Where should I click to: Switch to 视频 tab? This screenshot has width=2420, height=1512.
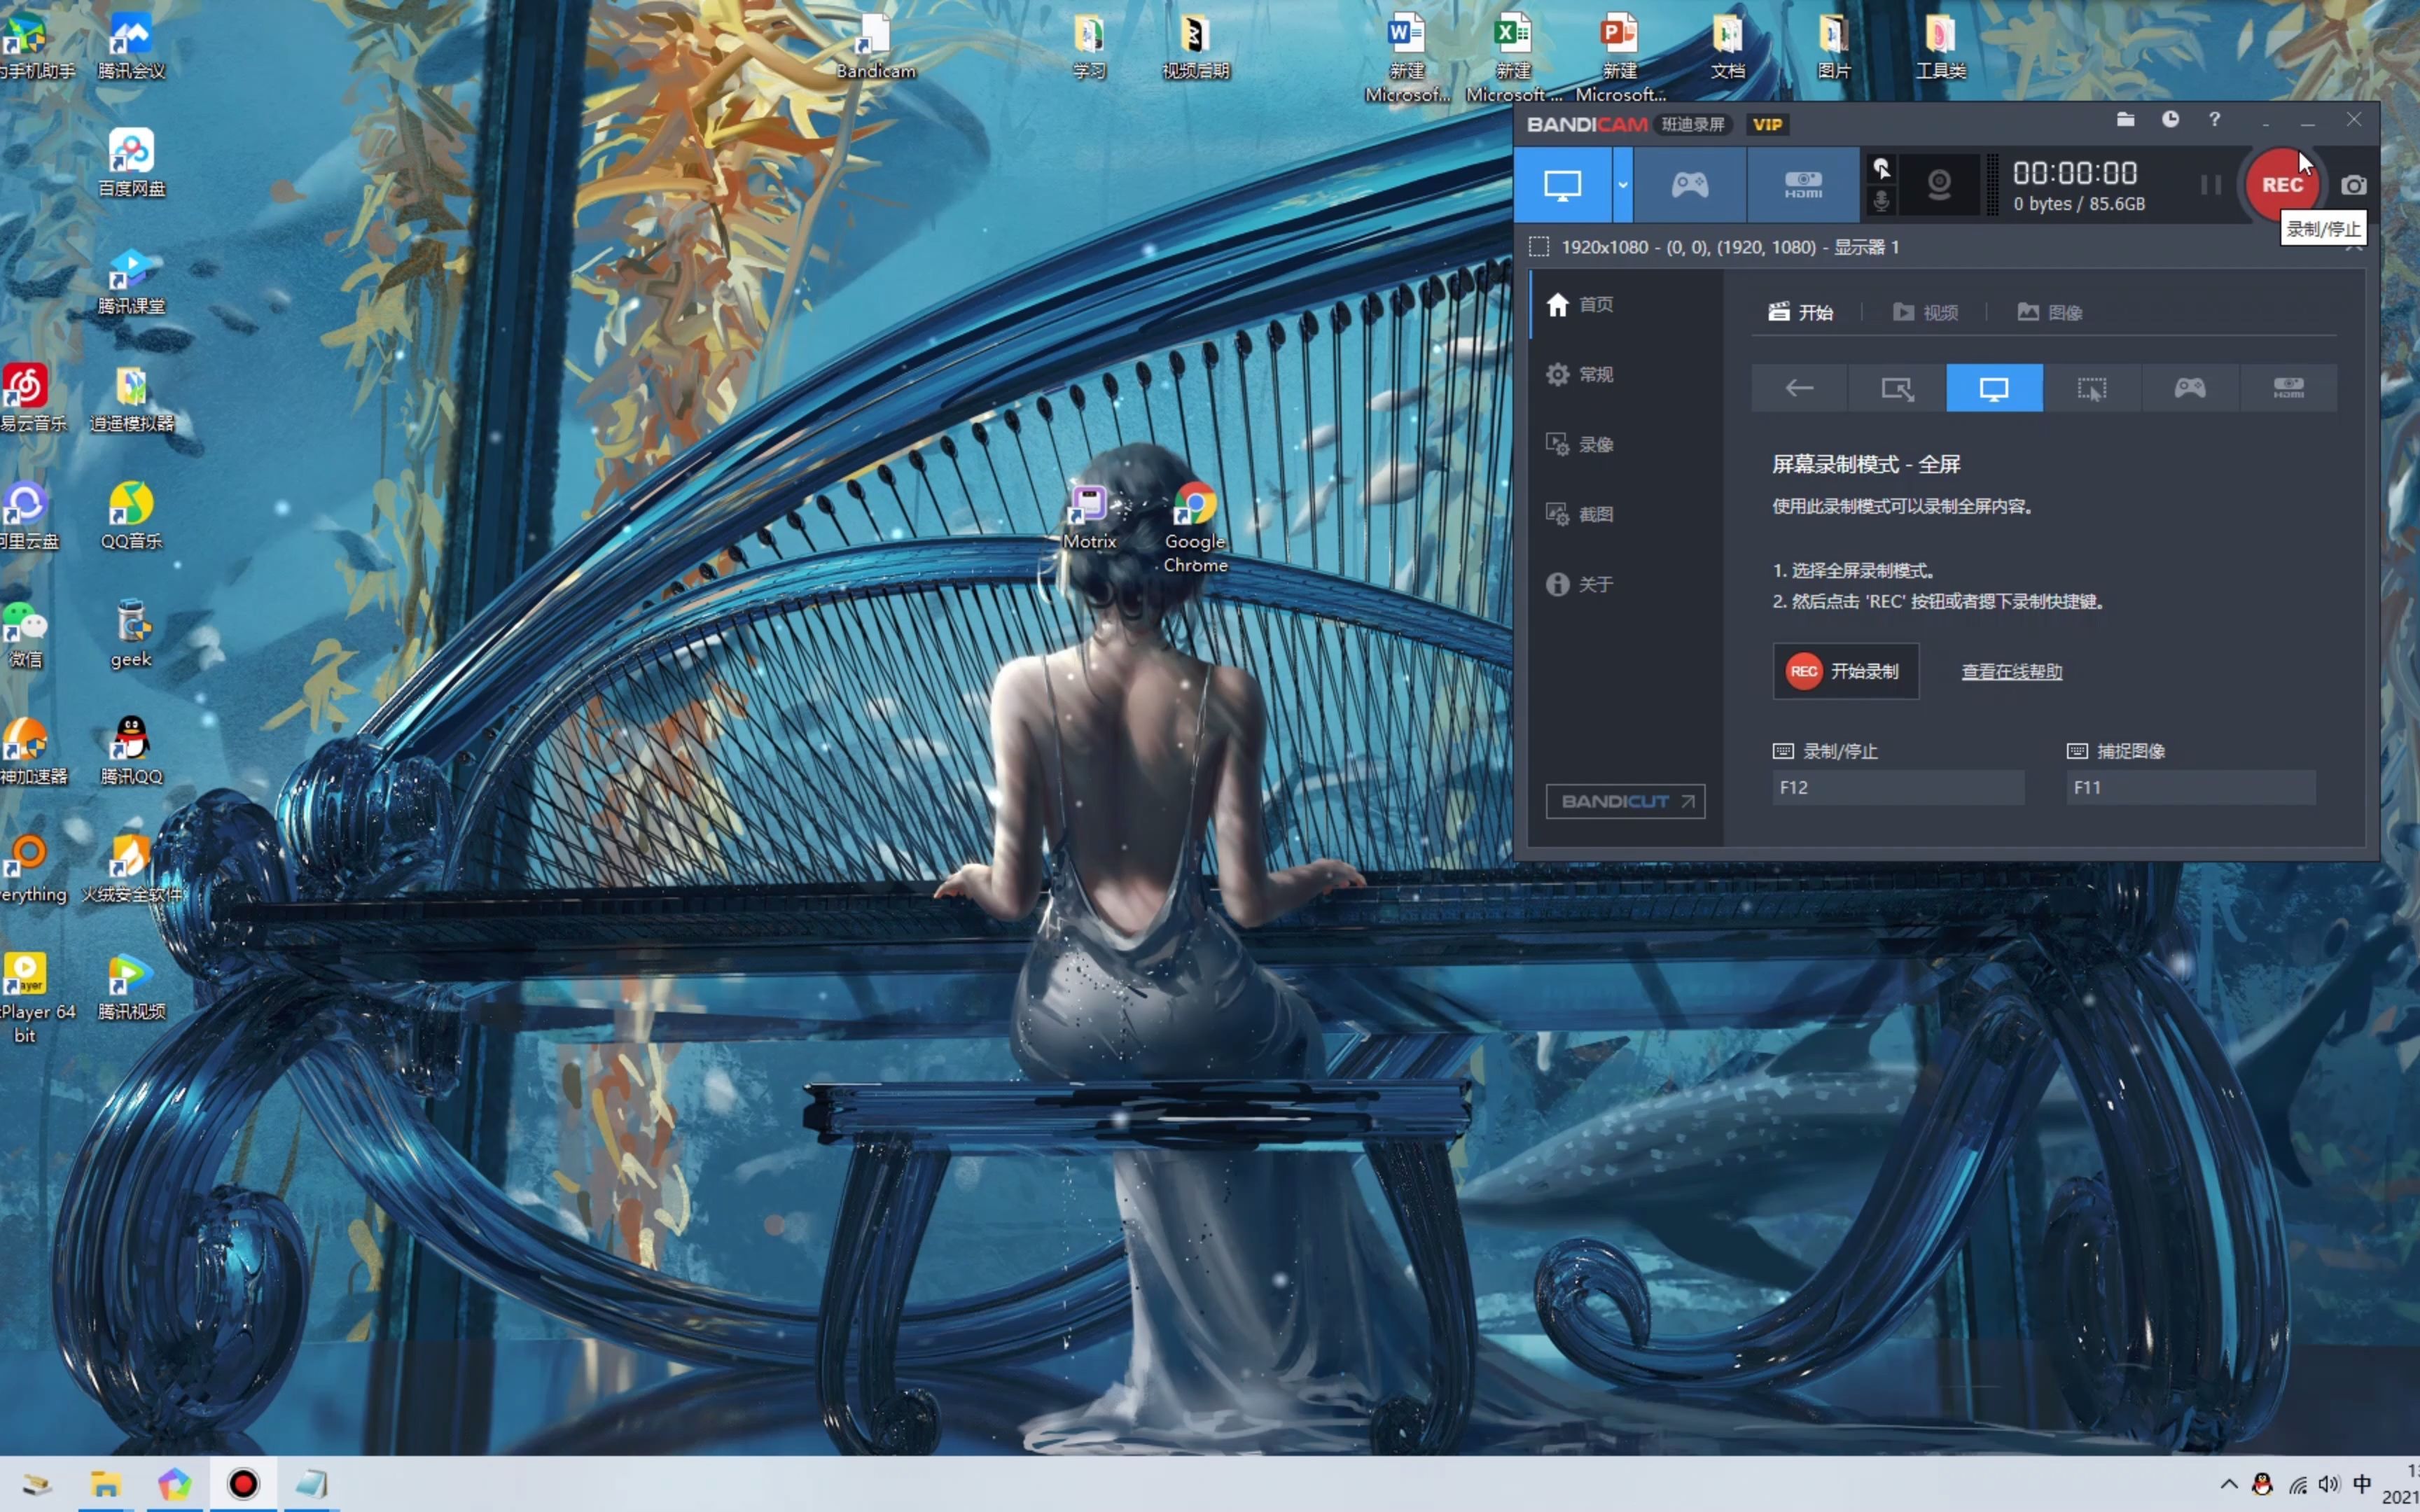pos(1925,312)
